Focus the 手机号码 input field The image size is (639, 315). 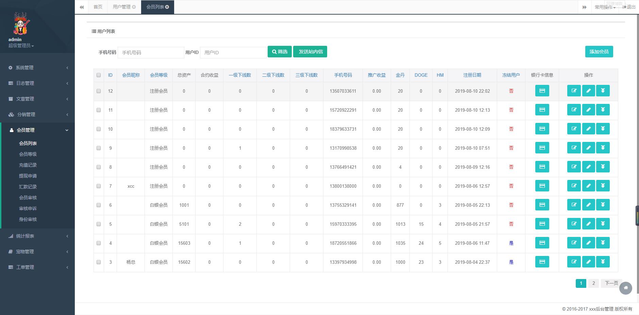[151, 53]
